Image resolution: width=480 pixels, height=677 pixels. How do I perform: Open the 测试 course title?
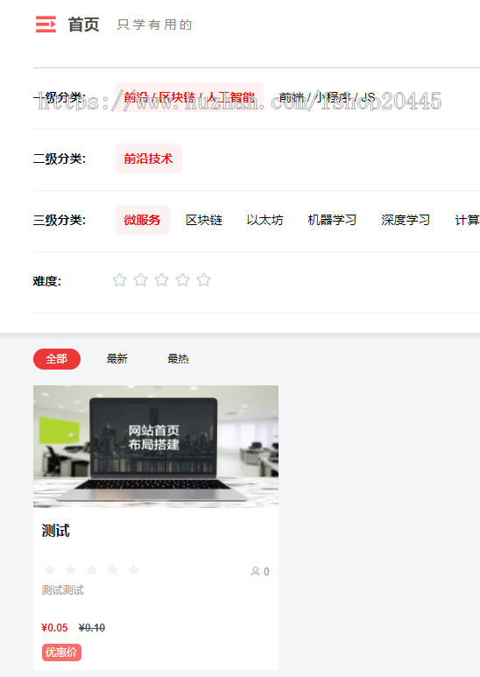click(56, 531)
